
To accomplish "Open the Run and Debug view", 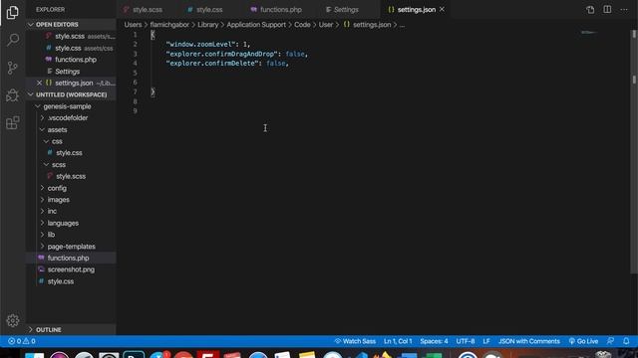I will (x=13, y=95).
